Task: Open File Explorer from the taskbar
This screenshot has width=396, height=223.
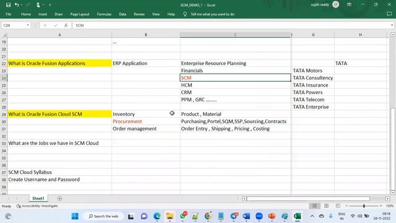Action: coord(170,216)
